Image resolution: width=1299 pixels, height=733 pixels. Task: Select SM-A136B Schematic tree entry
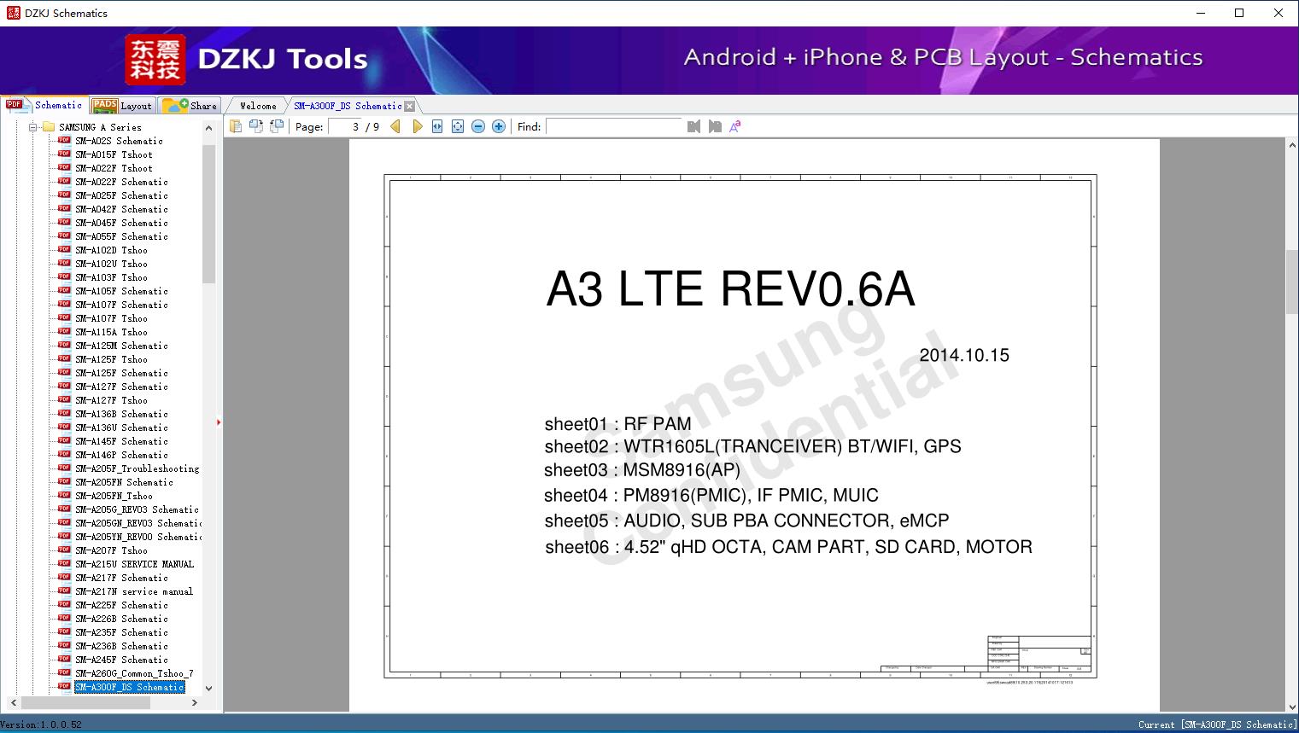(x=121, y=414)
